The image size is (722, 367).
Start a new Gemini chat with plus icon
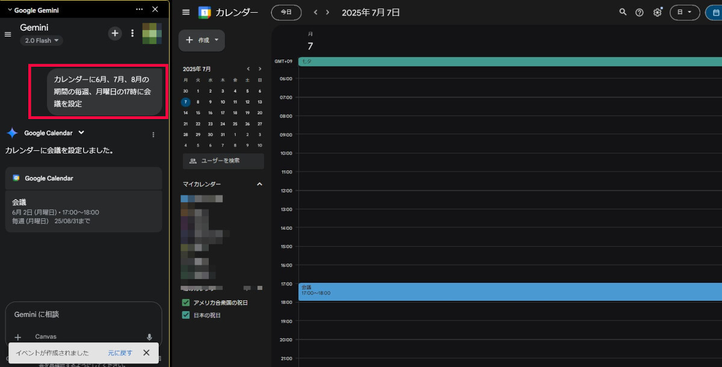coord(115,33)
